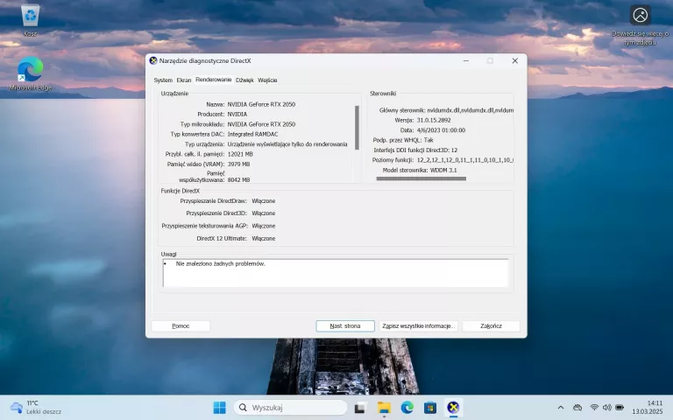Screen dimensions: 673x420
Task: Select the Renderowanie tab
Action: click(213, 80)
